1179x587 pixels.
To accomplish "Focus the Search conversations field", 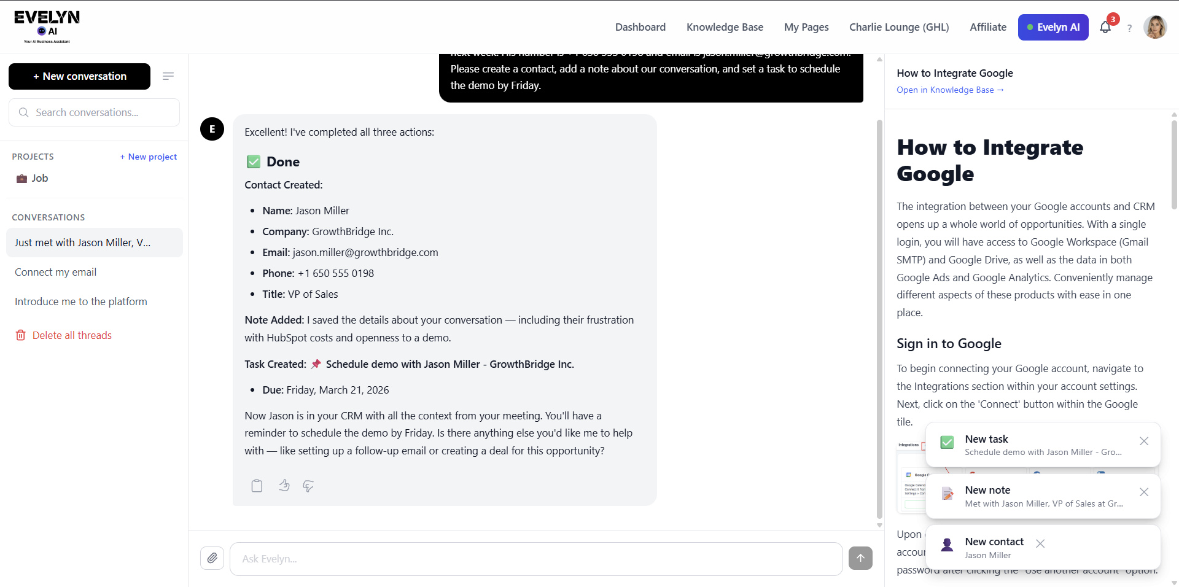I will pyautogui.click(x=95, y=112).
